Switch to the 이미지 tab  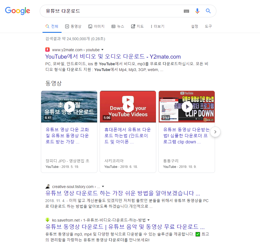96,26
